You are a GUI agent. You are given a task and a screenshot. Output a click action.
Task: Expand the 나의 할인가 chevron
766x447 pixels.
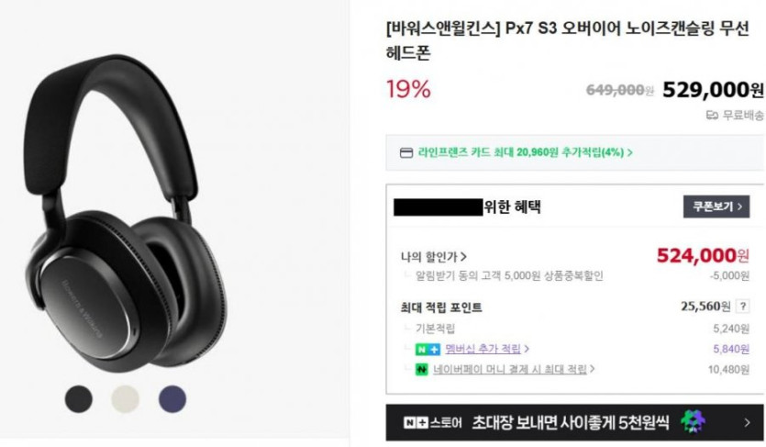click(463, 256)
